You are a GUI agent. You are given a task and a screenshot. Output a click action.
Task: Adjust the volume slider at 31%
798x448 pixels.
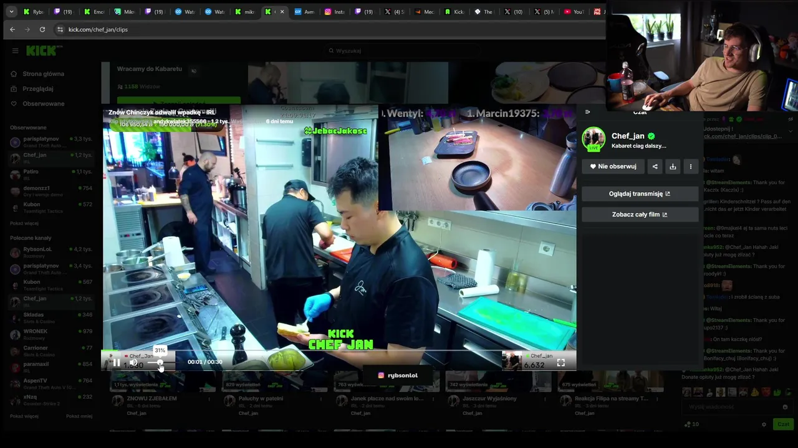pos(160,362)
